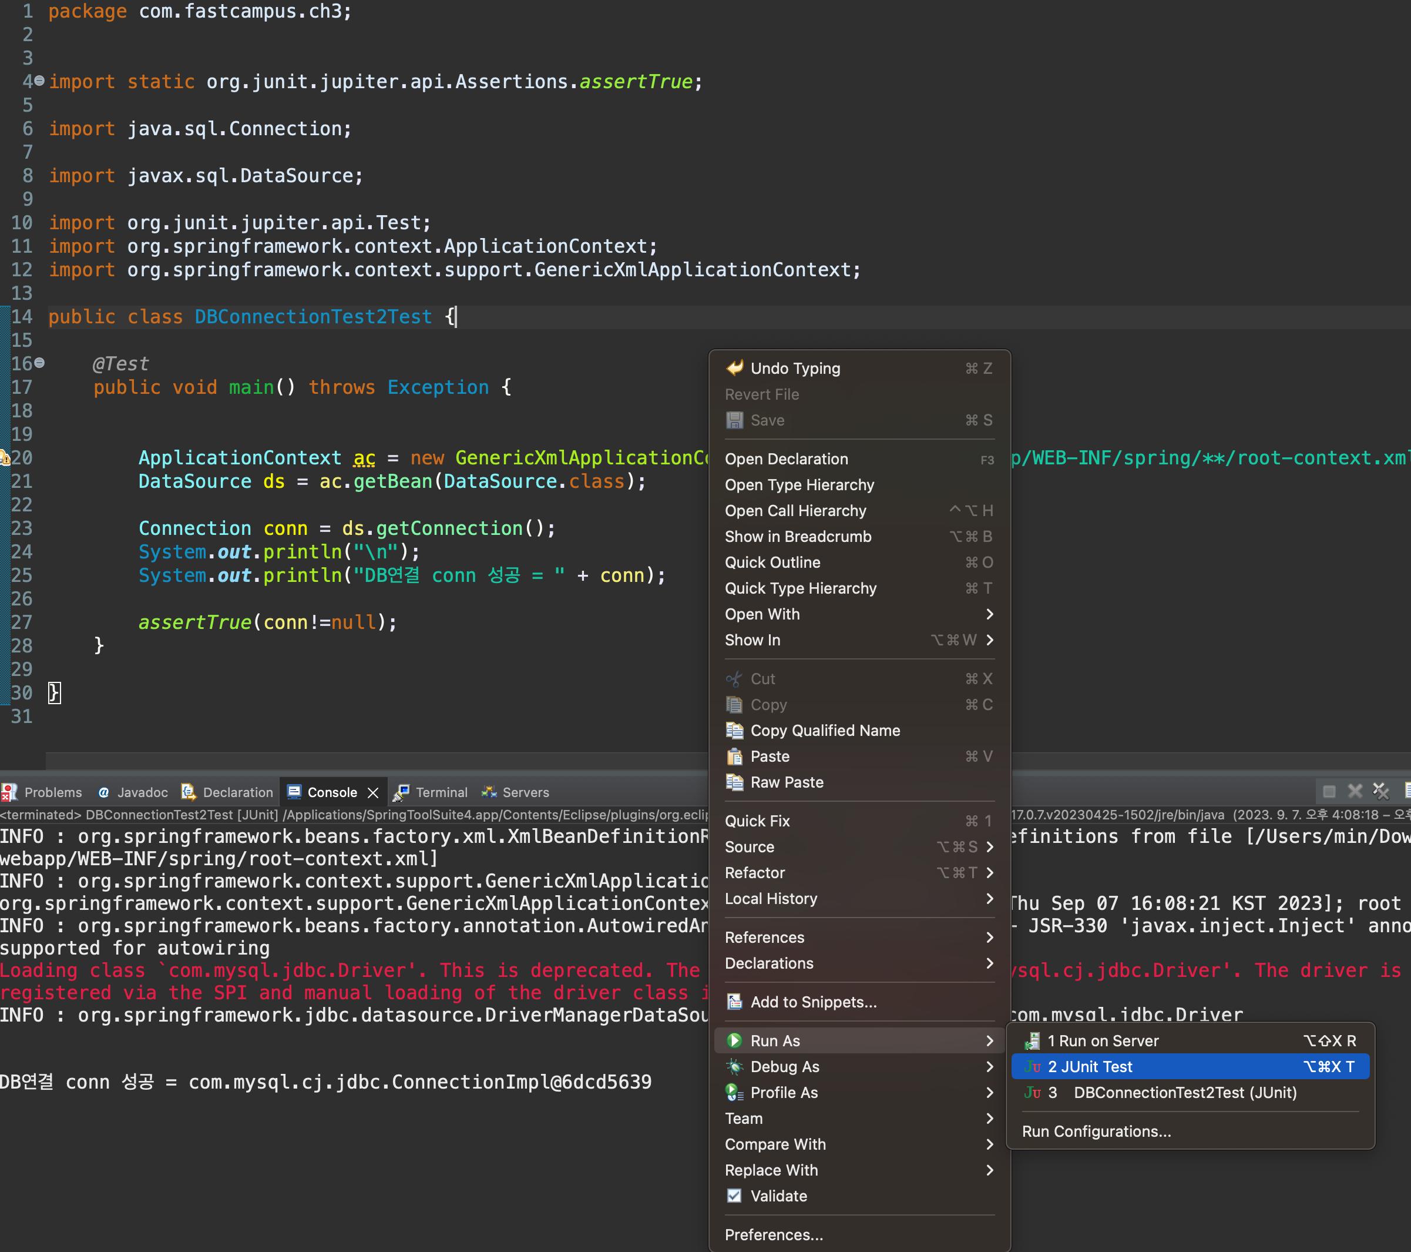This screenshot has height=1252, width=1411.
Task: Open Run Configurations...
Action: coord(1096,1131)
